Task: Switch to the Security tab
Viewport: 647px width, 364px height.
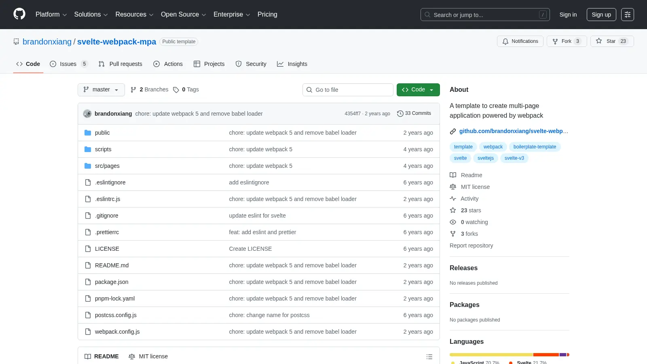Action: tap(251, 64)
